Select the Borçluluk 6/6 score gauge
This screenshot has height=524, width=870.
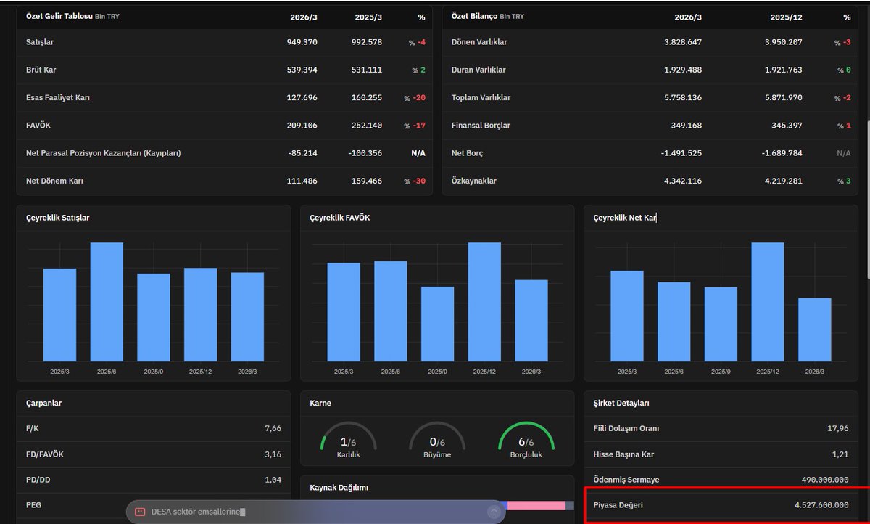coord(526,441)
